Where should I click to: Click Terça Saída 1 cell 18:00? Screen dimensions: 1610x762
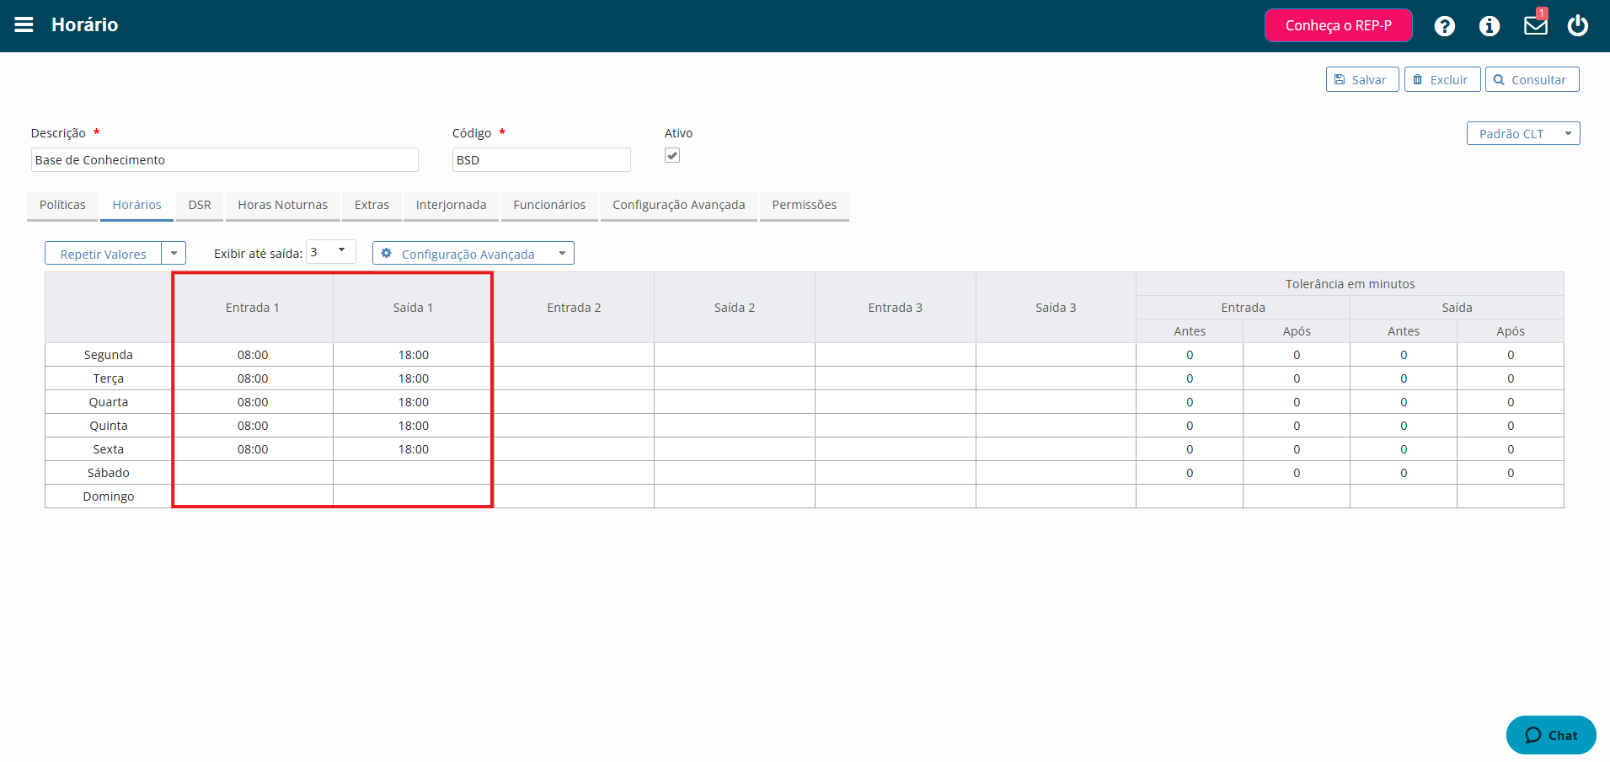click(413, 378)
